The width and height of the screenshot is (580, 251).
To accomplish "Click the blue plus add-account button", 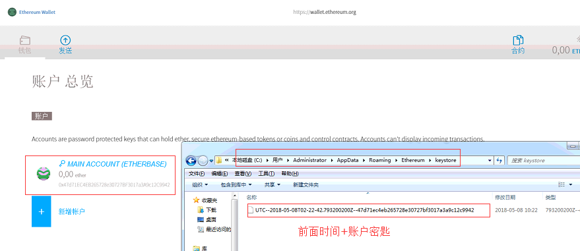I will 42,211.
